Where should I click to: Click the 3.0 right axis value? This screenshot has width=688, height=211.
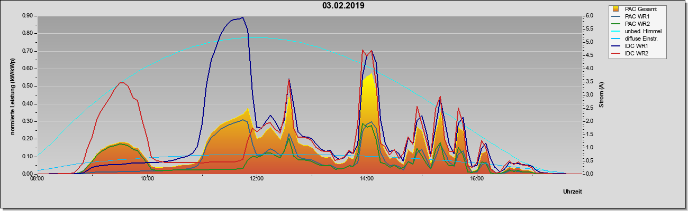[x=590, y=95]
